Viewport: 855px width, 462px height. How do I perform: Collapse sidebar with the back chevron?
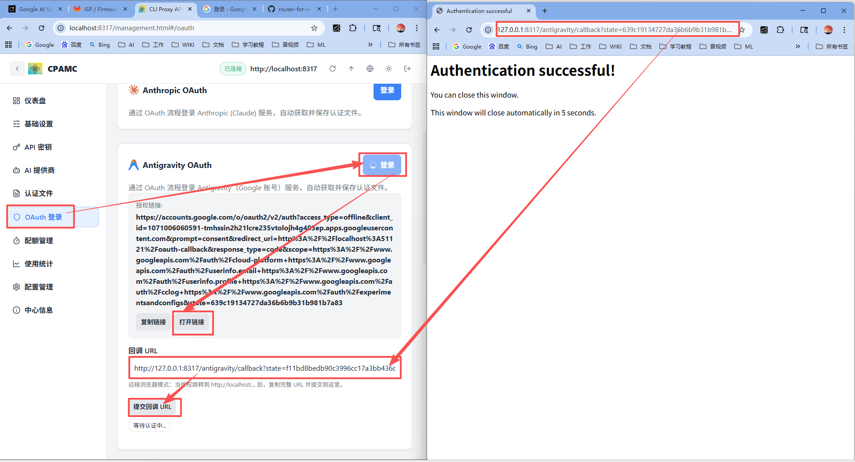(x=17, y=69)
